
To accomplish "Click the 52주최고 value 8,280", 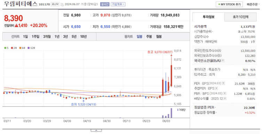I will tap(242, 75).
